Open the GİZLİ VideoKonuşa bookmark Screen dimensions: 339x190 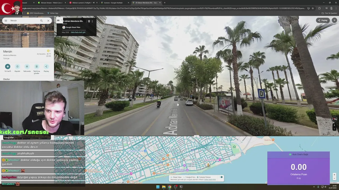[35, 13]
